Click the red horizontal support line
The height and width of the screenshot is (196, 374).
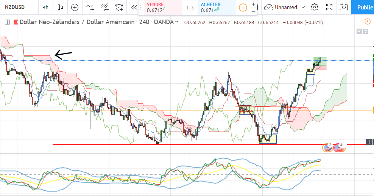[210, 144]
